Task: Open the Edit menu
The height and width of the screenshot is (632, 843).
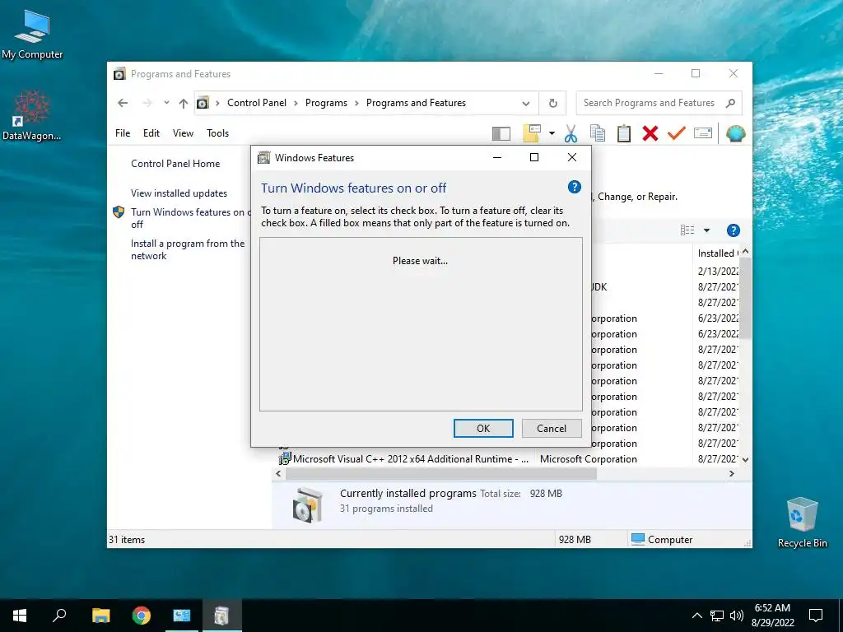Action: [151, 132]
